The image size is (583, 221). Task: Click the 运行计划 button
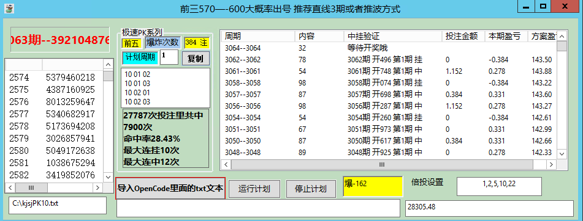point(254,189)
